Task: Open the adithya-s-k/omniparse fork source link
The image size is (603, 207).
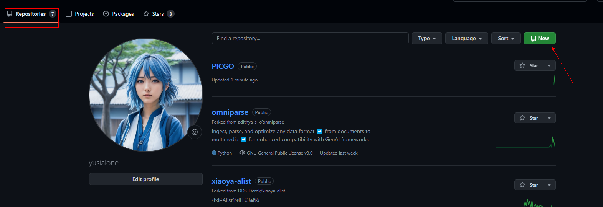Action: (x=261, y=122)
